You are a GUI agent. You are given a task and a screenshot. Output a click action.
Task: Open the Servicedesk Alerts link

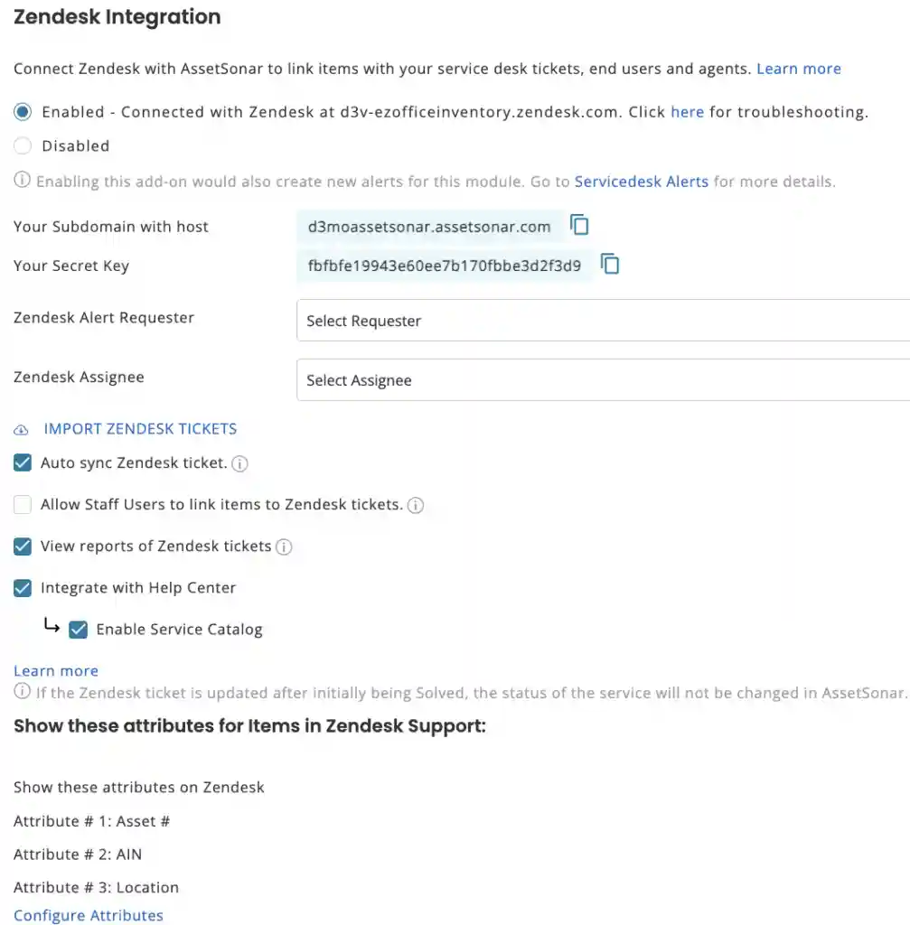coord(641,182)
